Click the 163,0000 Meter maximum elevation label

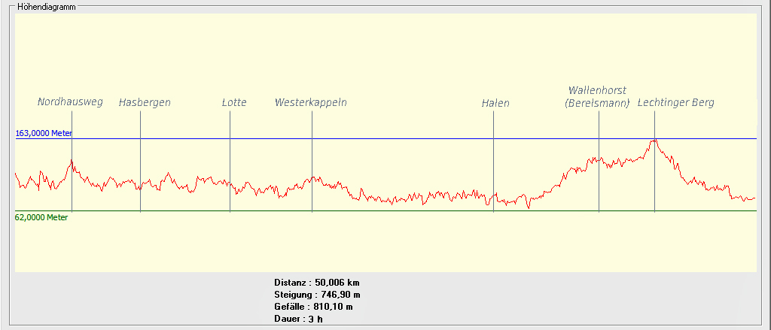coord(44,133)
